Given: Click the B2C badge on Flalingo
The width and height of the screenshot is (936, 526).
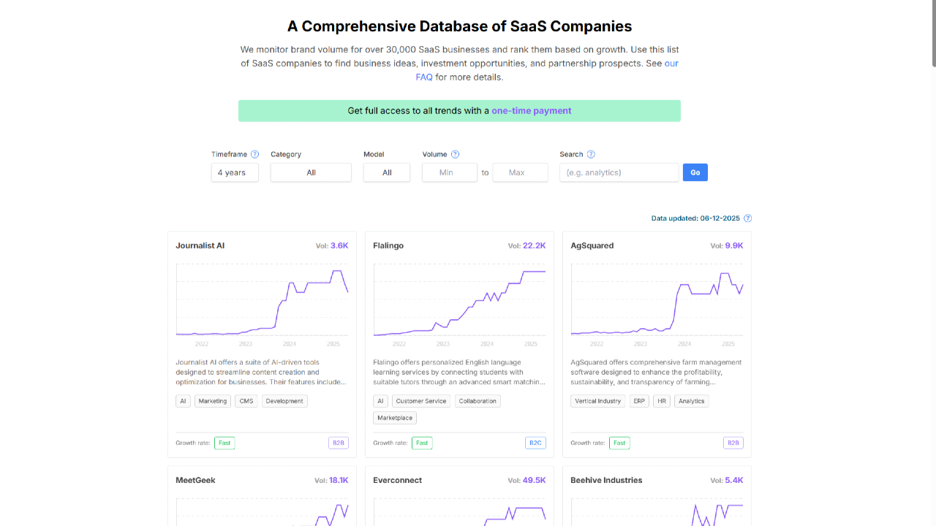Looking at the screenshot, I should point(536,443).
